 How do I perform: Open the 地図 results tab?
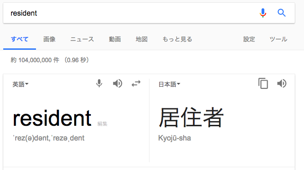[142, 39]
